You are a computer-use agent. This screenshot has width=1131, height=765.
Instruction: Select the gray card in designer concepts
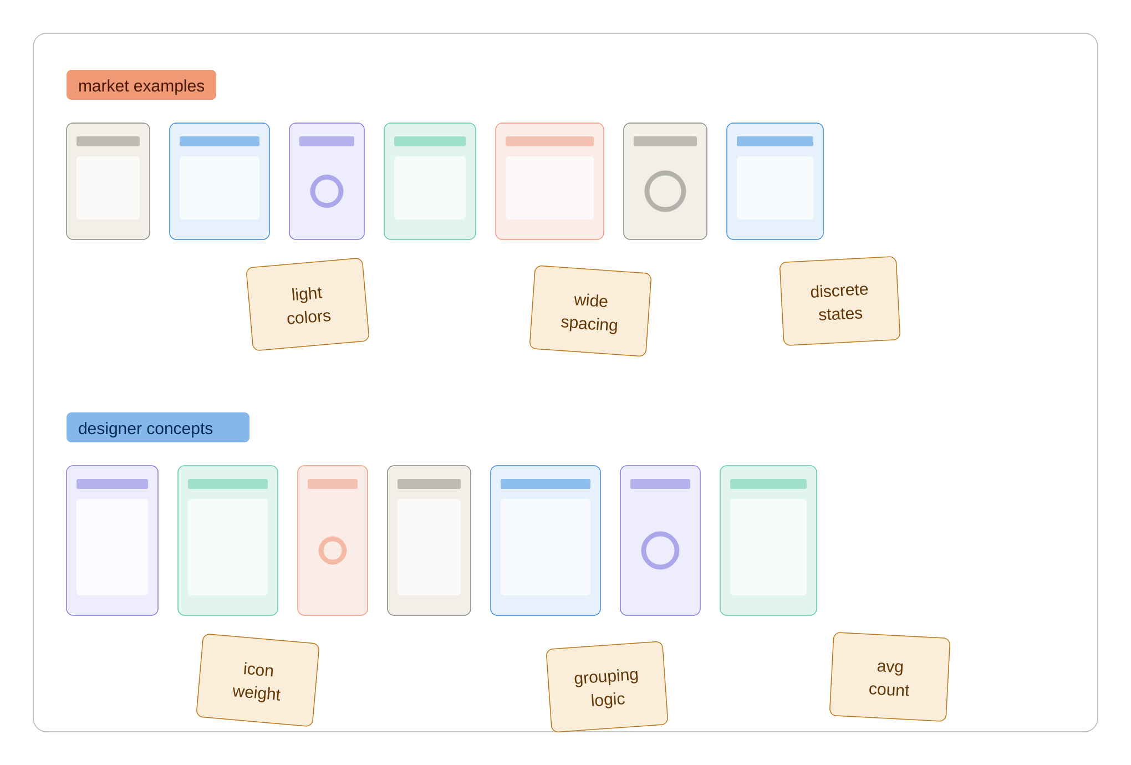tap(429, 540)
